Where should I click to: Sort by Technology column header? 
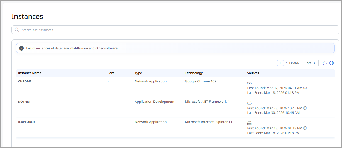[x=194, y=73]
